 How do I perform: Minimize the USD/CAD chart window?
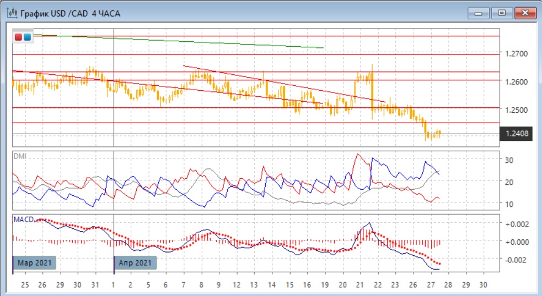click(480, 13)
